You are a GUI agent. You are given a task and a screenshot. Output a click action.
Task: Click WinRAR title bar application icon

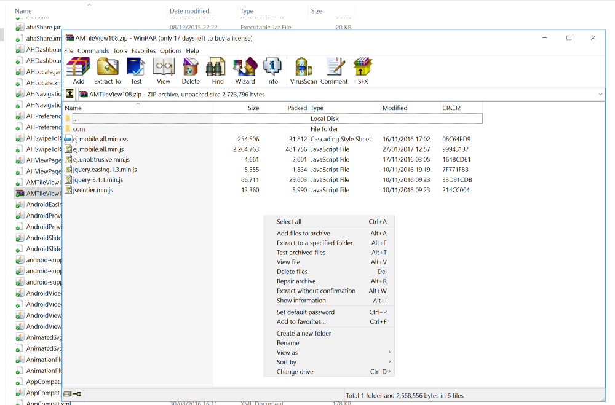[x=70, y=38]
